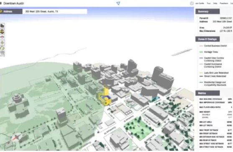Collapse the Summary panel header
Screen dimensions: 233x152
click(x=207, y=11)
